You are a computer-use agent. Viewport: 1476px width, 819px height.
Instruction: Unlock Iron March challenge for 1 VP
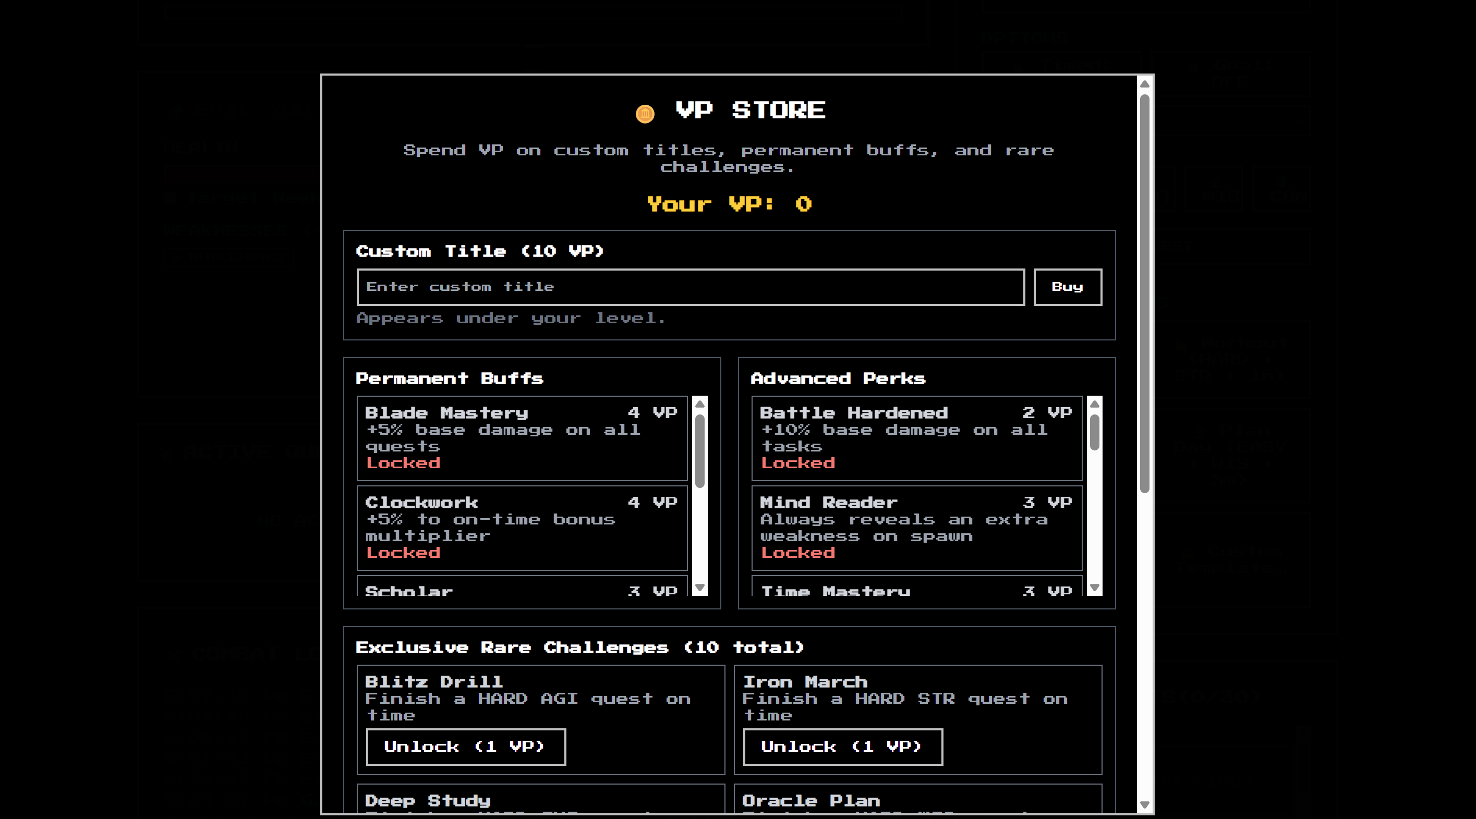point(842,746)
